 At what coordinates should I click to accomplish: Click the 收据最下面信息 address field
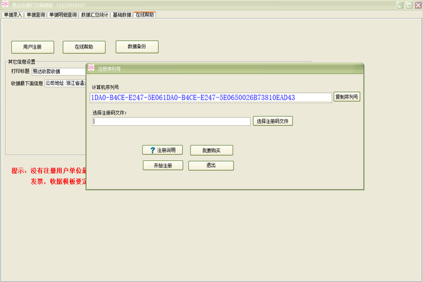coord(66,84)
